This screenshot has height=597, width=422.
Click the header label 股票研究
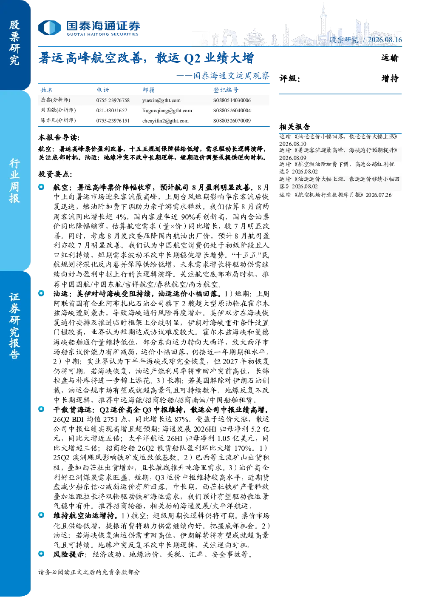344,40
